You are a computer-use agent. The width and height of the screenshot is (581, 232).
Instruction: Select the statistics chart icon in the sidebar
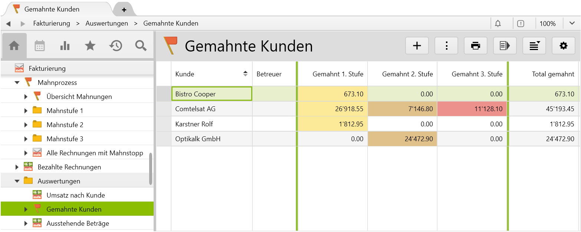65,46
